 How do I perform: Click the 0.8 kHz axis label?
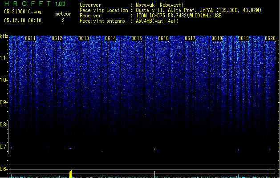click(4, 125)
